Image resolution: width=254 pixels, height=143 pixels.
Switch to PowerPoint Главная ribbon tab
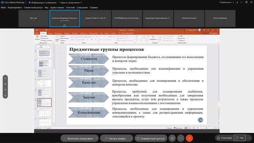[43, 33]
